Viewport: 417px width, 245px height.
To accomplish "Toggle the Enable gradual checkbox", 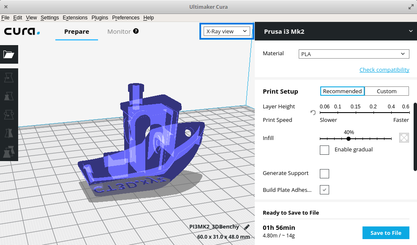I will [x=324, y=150].
